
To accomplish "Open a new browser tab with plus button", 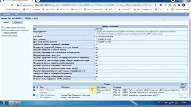I will [x=38, y=1].
